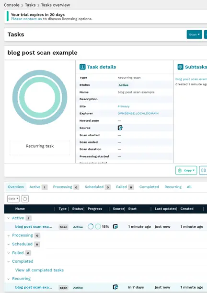Open the Scan dropdown button

(x=195, y=35)
